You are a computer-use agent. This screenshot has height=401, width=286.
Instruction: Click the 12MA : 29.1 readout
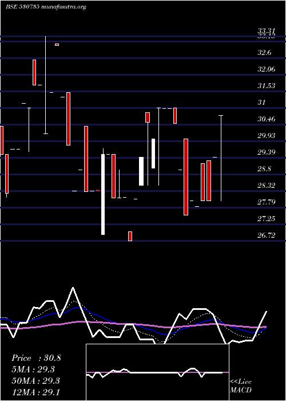35,392
